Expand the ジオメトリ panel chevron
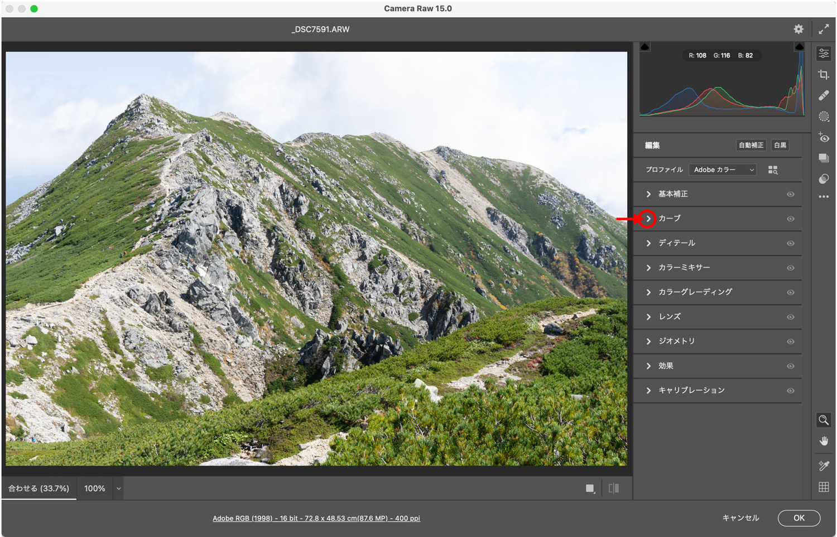The image size is (837, 537). click(x=648, y=341)
